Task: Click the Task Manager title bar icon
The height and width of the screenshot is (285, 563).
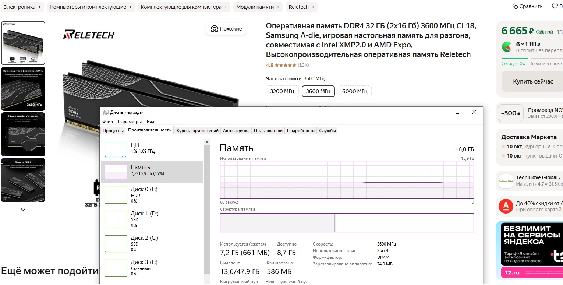Action: (x=106, y=112)
